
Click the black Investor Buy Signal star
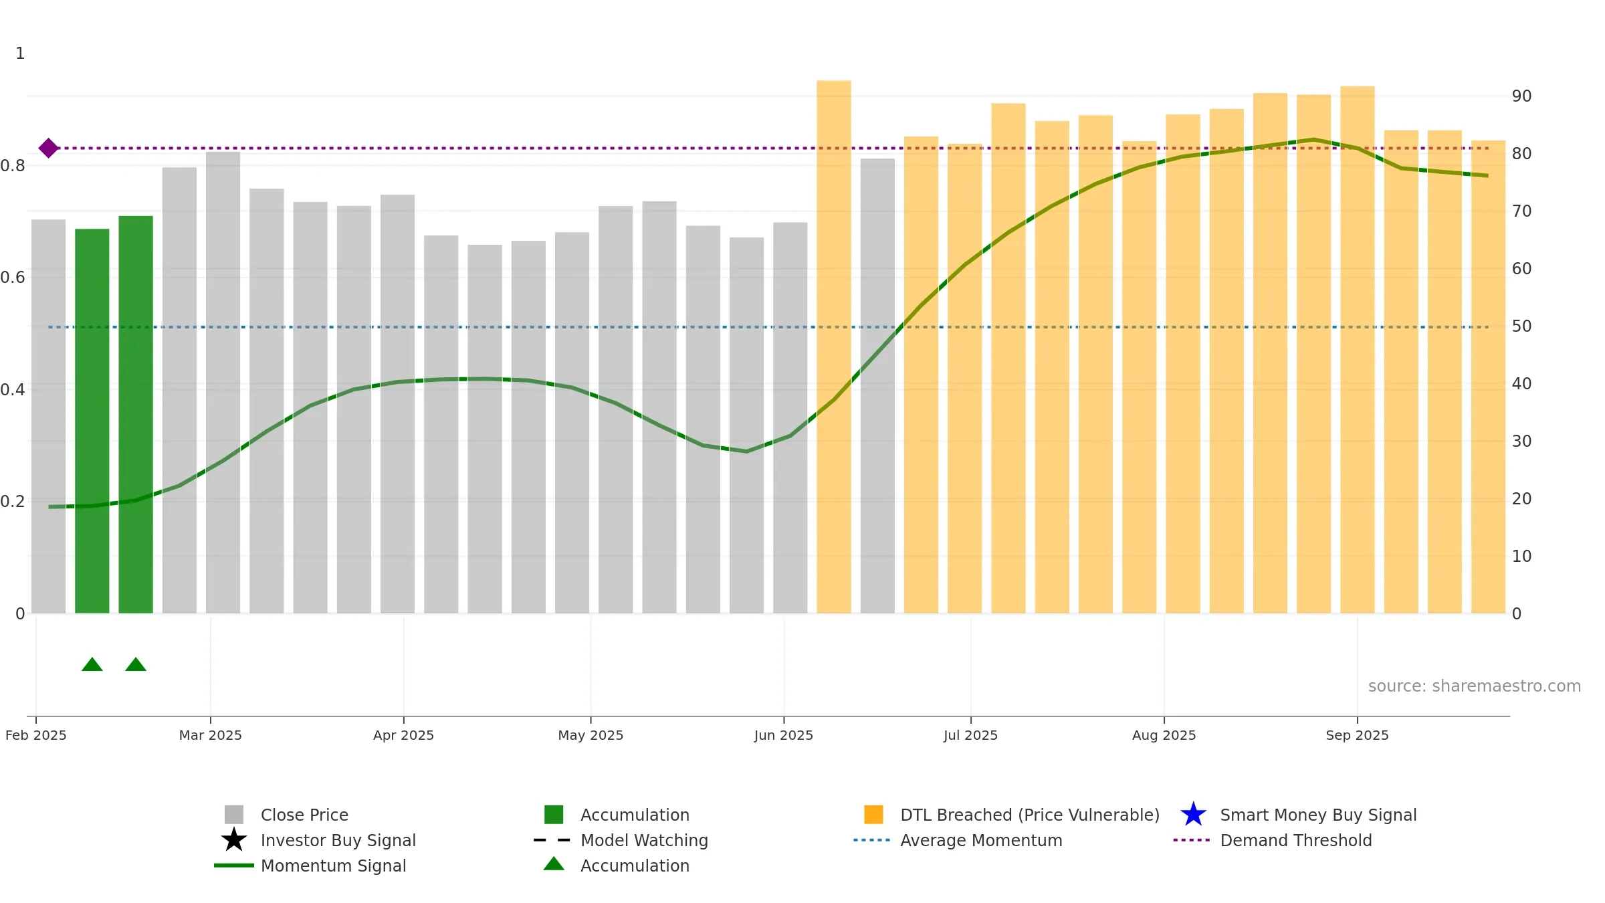point(234,839)
